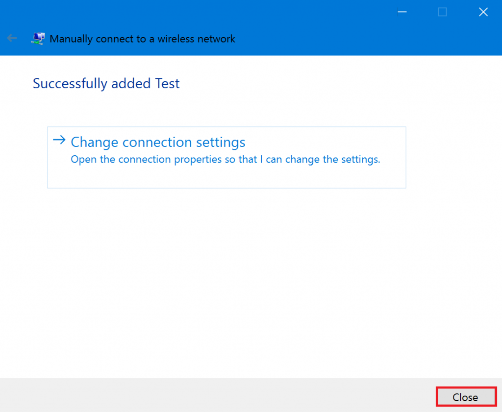502x412 pixels.
Task: Click the minimize button of the window
Action: (x=402, y=12)
